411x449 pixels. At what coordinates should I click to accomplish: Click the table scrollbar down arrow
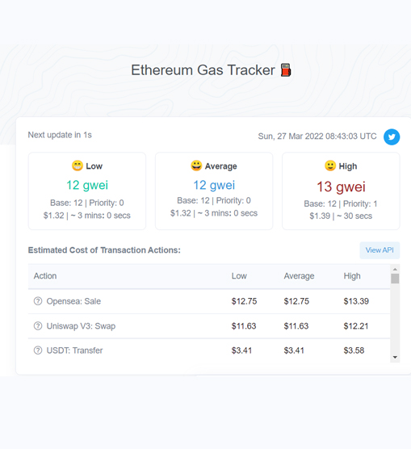pos(395,357)
